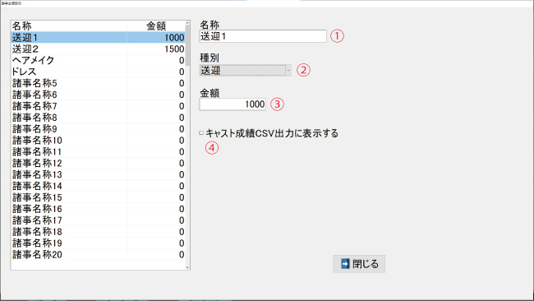Select the 諸事名称16 row
The height and width of the screenshot is (301, 534).
[x=98, y=209]
